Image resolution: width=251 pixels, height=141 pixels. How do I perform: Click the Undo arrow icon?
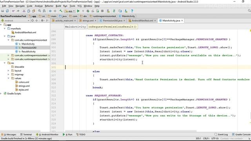13,11
